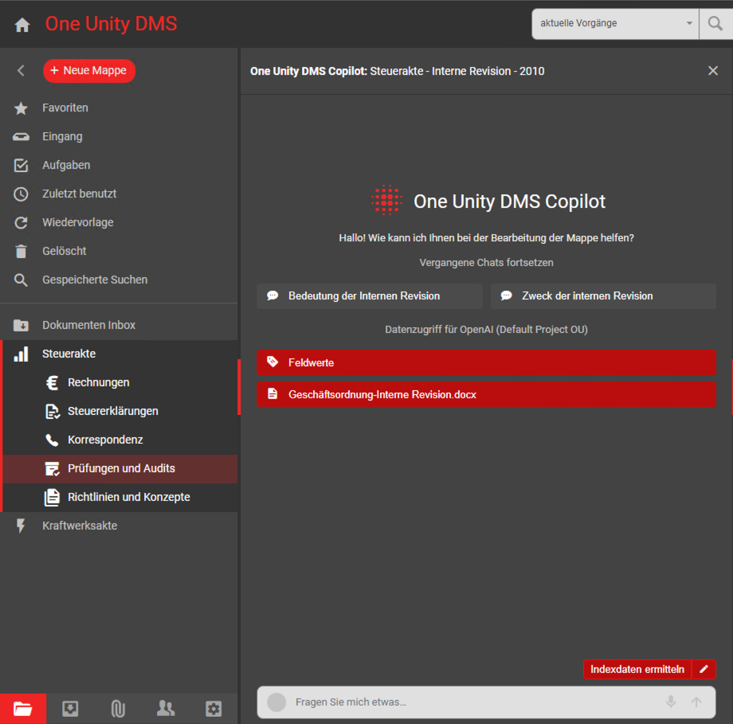Select the Korrespondenz tree item
Screen dimensions: 733x724
click(120, 440)
